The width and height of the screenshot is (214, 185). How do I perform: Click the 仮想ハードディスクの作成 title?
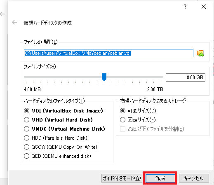[47, 23]
